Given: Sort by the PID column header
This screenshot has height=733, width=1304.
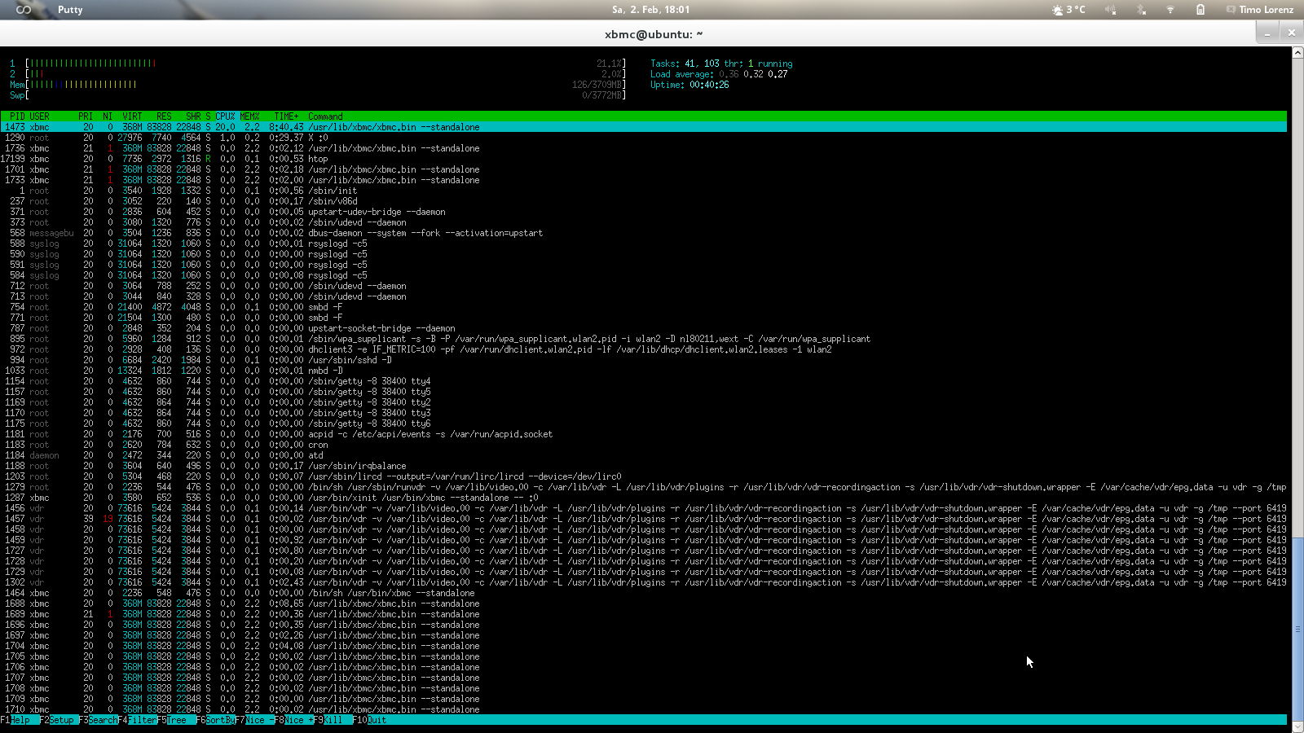Looking at the screenshot, I should pyautogui.click(x=17, y=116).
